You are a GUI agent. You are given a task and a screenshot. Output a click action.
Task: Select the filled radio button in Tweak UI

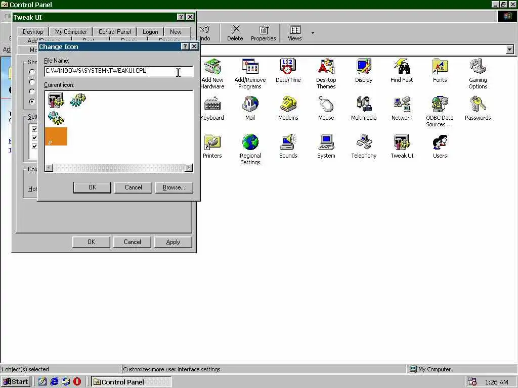click(x=32, y=101)
